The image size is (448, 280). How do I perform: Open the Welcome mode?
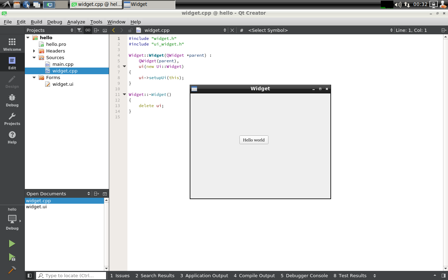(12, 44)
